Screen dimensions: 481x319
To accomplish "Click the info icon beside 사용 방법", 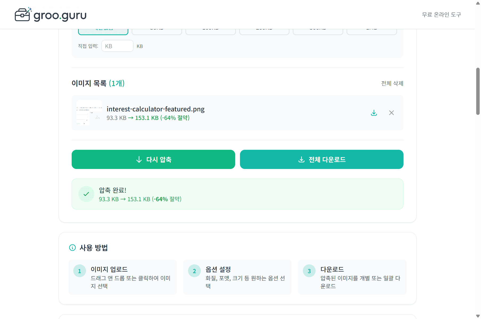I will click(x=72, y=248).
